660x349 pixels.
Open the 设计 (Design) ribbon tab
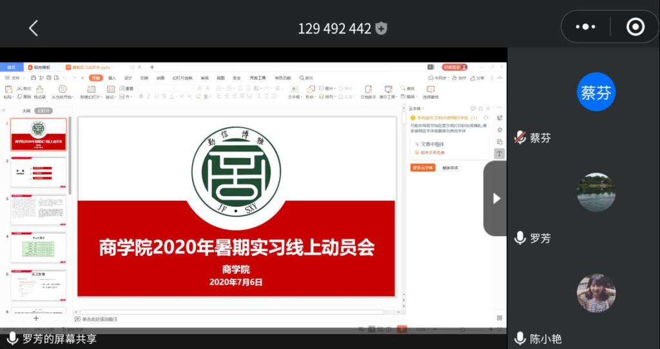128,78
